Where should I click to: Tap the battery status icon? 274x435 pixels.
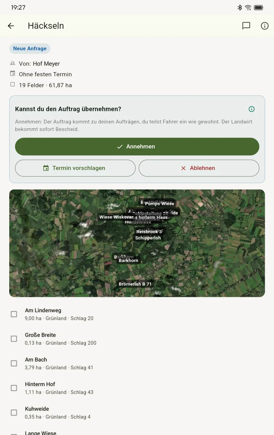point(259,8)
